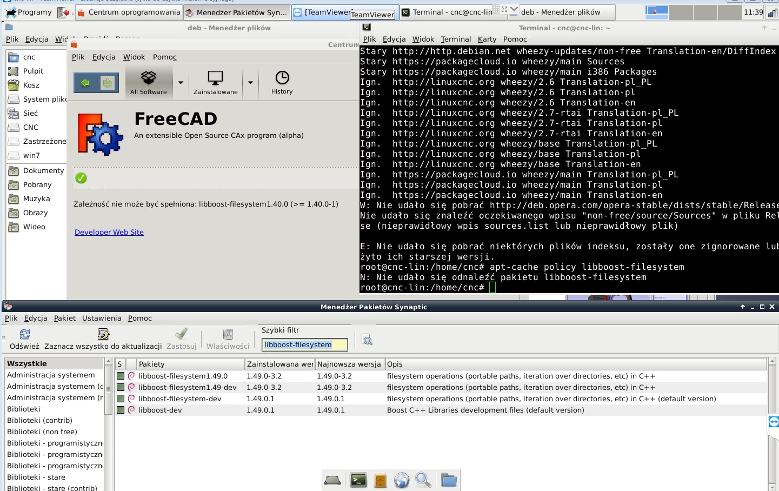Switch to Menedżer Pakietów Synaptic taskbar button
The height and width of the screenshot is (491, 779).
point(237,12)
